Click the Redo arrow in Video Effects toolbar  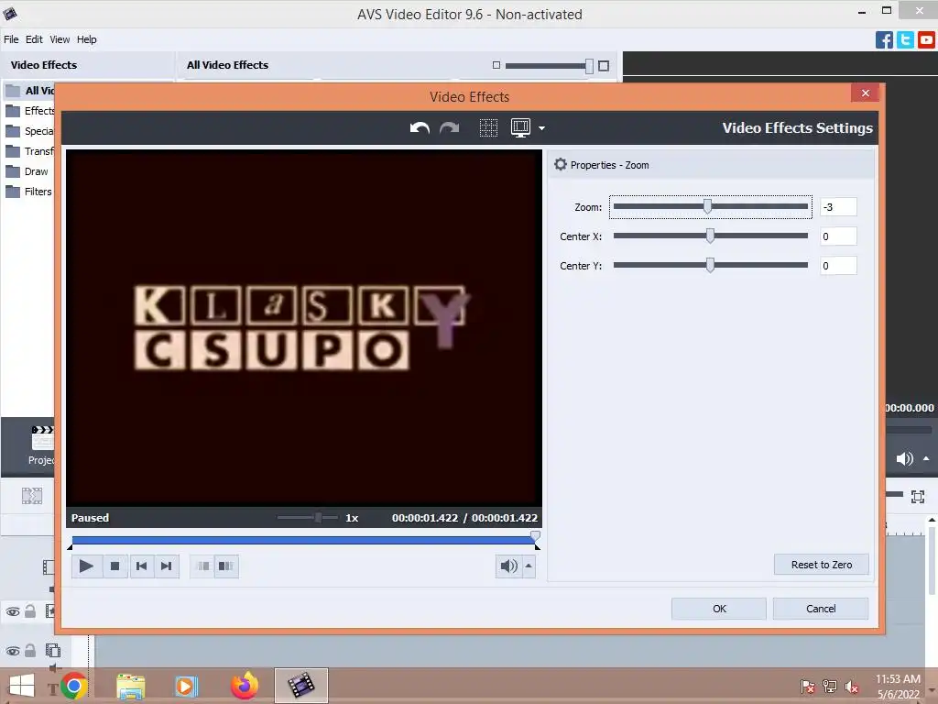[x=449, y=127]
